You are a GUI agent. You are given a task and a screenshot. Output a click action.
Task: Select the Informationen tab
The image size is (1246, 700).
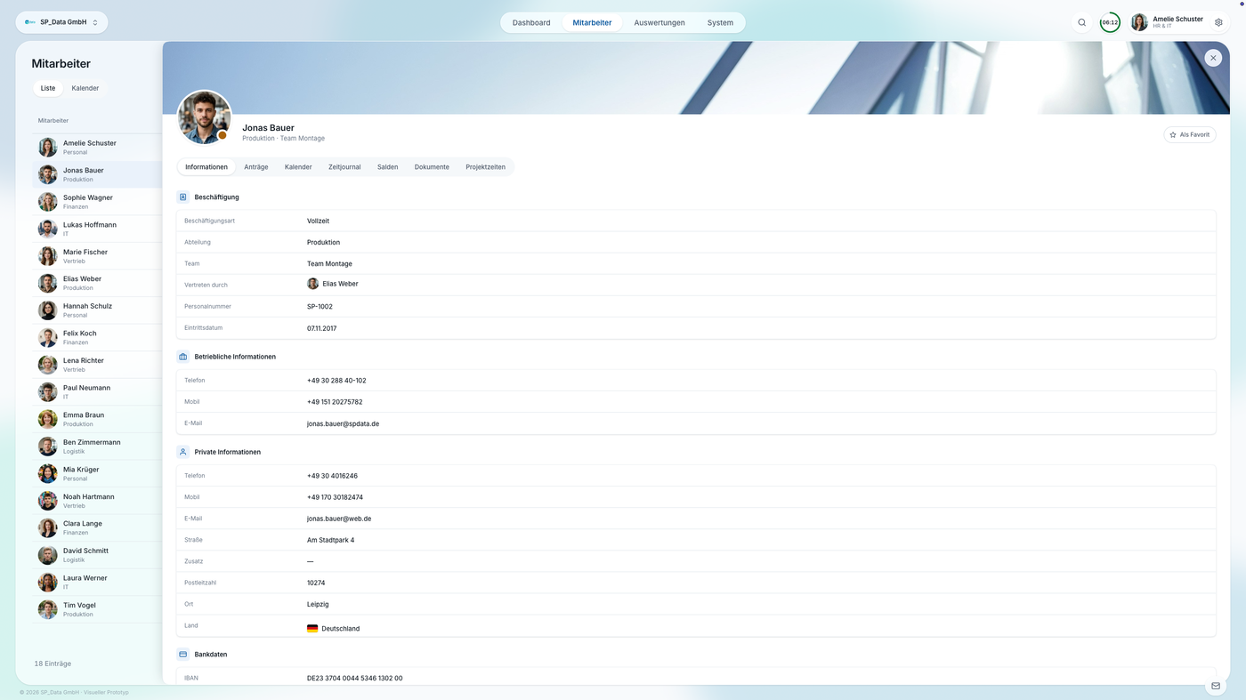pyautogui.click(x=206, y=167)
